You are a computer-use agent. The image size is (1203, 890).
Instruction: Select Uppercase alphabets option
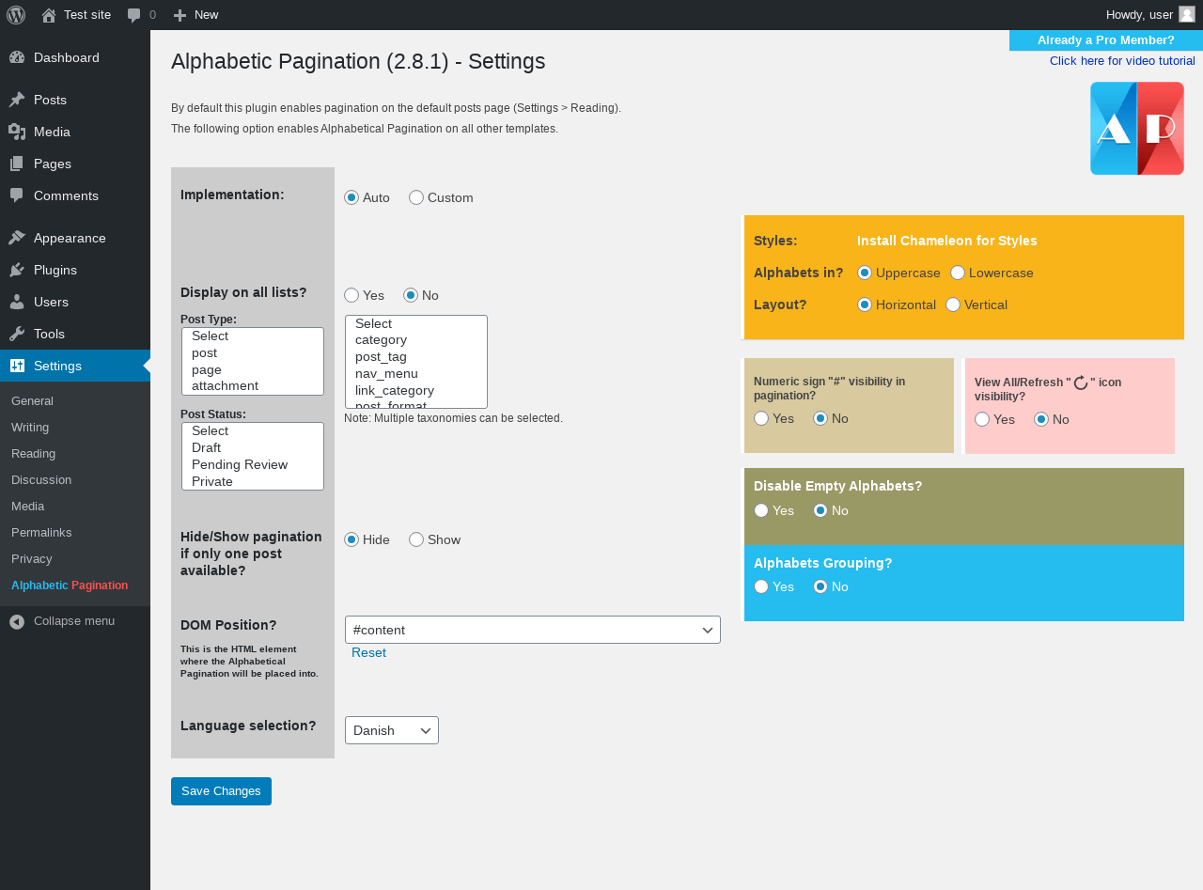pos(865,273)
